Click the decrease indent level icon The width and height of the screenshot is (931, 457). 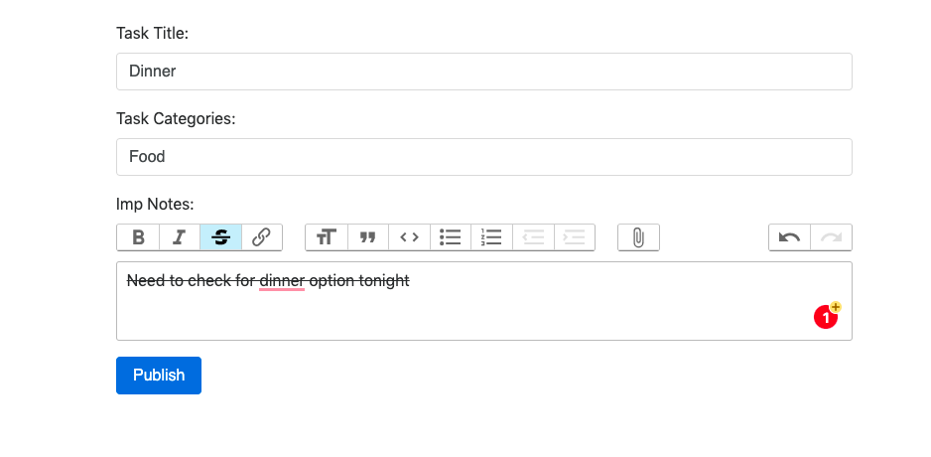[533, 237]
